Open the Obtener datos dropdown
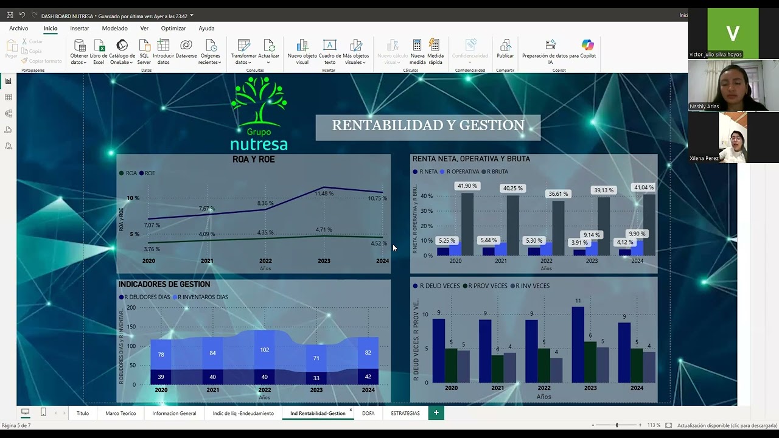The image size is (779, 438). coord(79,52)
